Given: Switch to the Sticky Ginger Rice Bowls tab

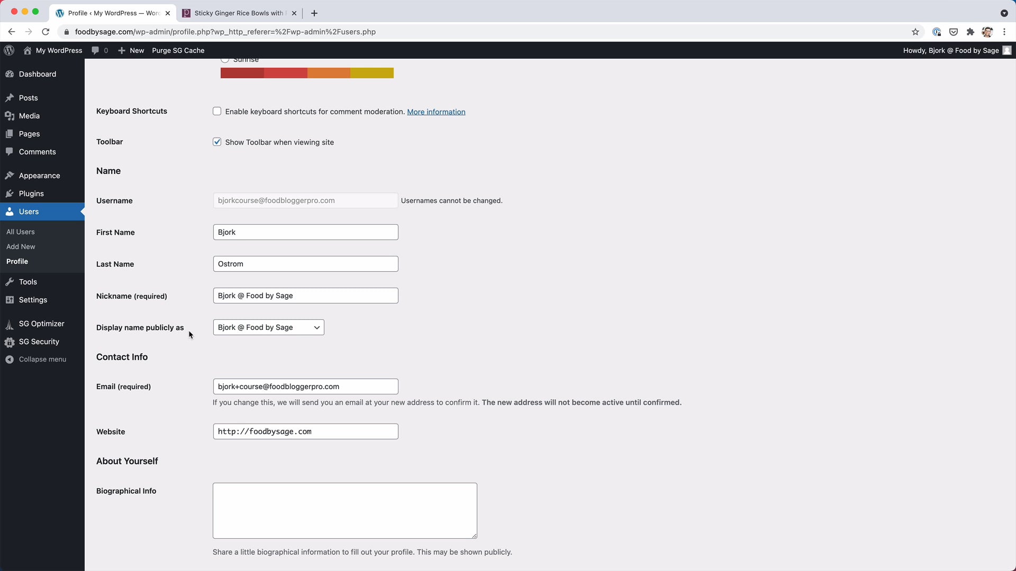Looking at the screenshot, I should tap(238, 13).
